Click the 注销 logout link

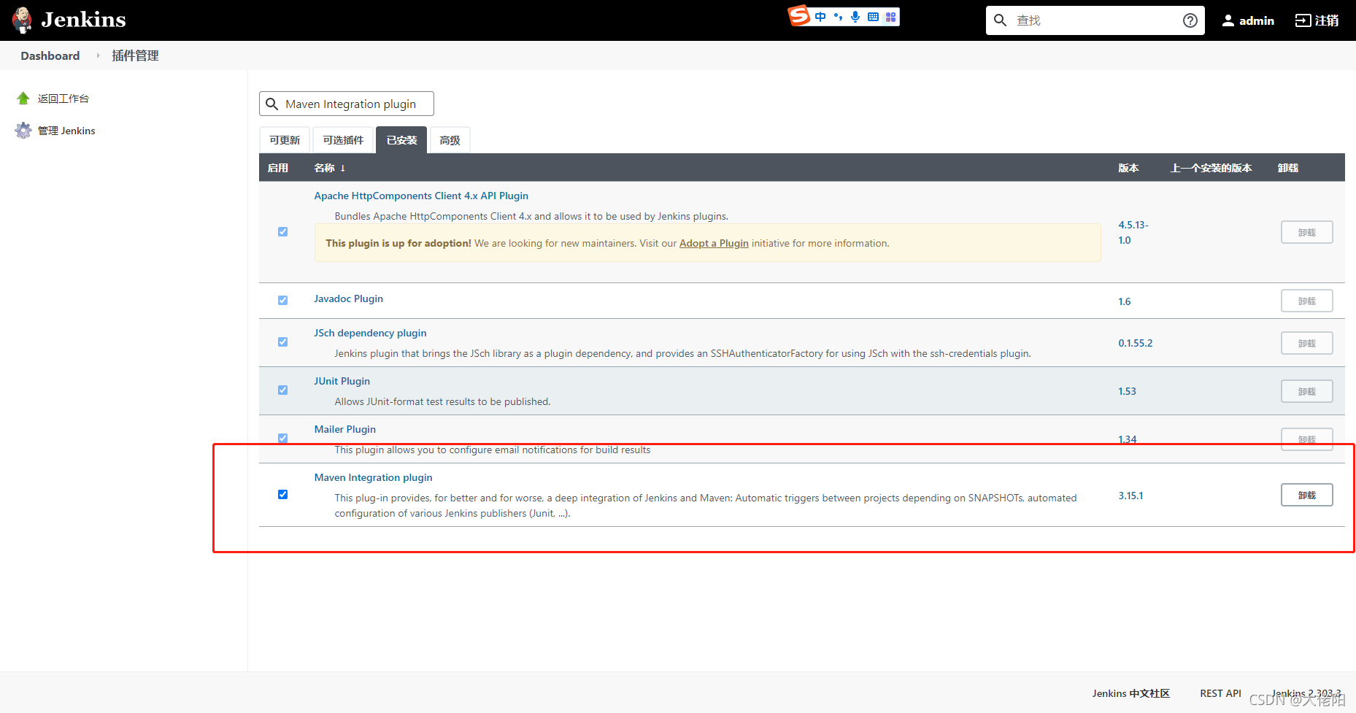1327,20
